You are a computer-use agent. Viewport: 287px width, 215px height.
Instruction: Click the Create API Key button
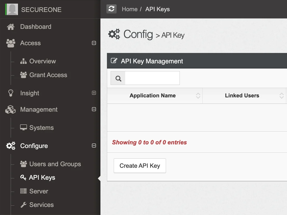point(140,166)
